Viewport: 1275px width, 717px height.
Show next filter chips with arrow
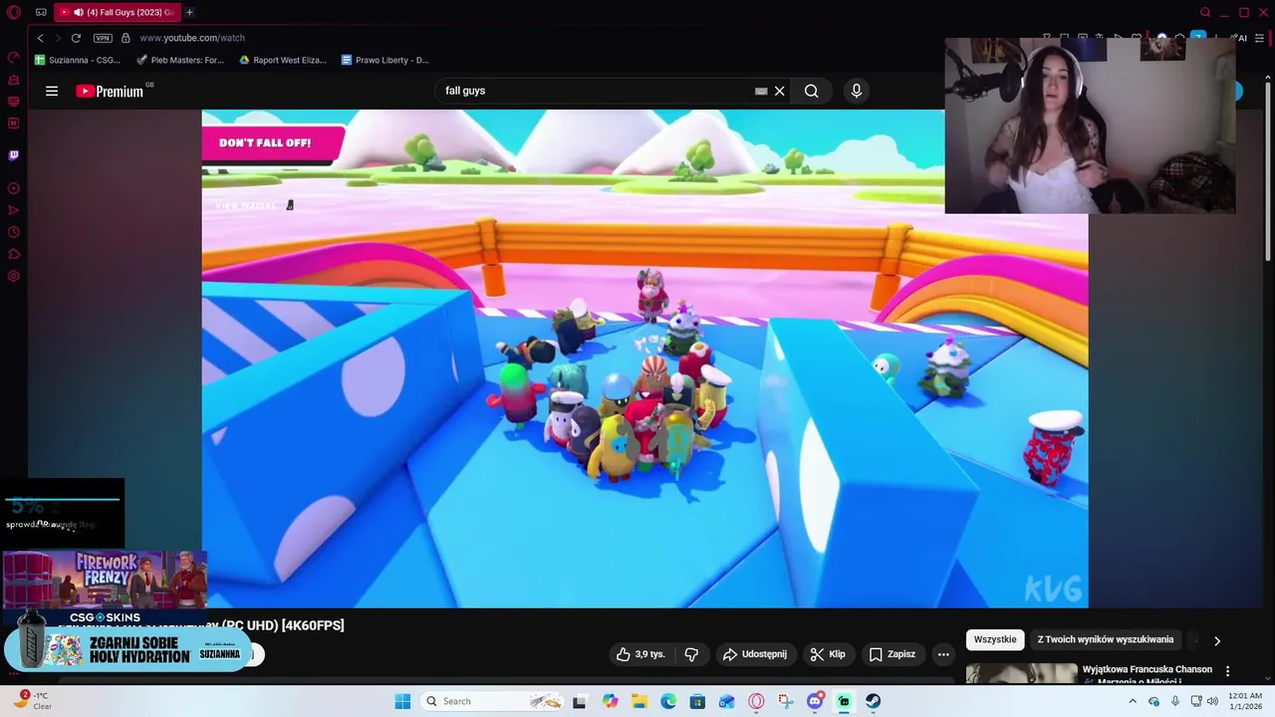(x=1217, y=640)
